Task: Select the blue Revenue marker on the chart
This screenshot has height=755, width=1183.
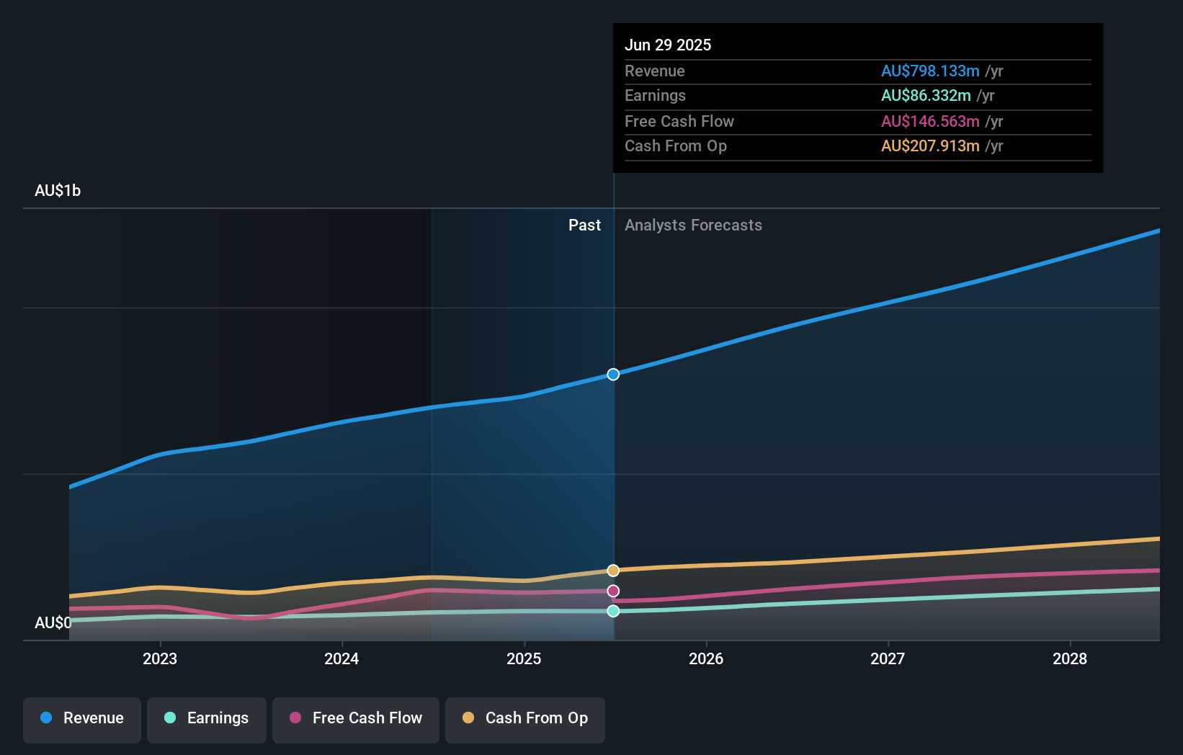Action: (613, 374)
